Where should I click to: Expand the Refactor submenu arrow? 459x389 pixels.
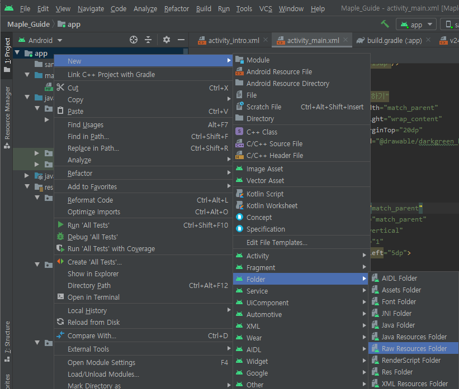229,172
